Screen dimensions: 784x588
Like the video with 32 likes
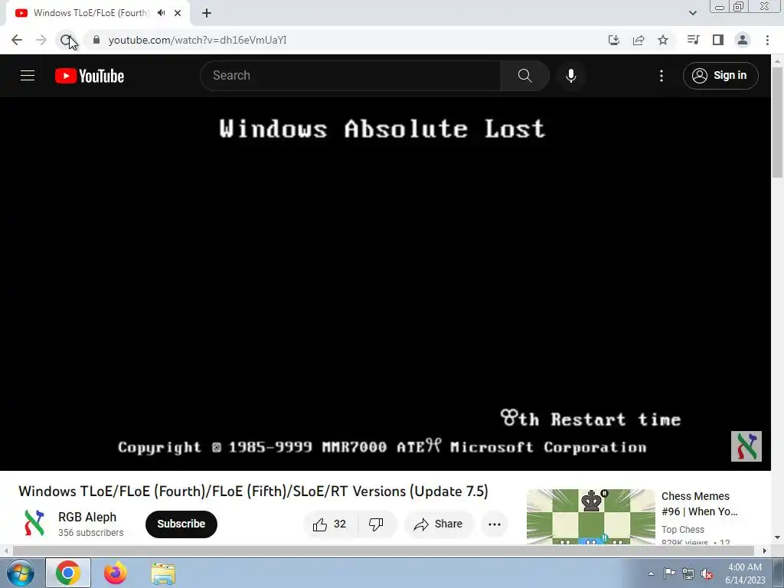[x=331, y=524]
